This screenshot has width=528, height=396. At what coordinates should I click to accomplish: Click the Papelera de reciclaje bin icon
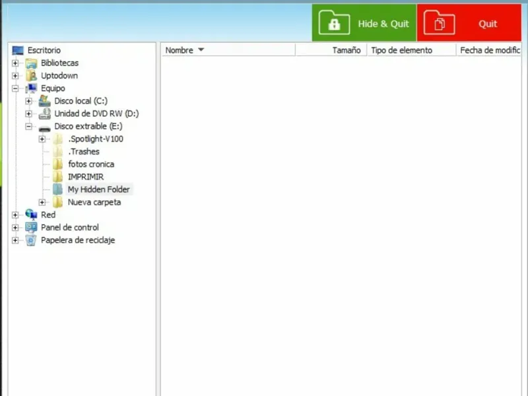click(x=31, y=240)
